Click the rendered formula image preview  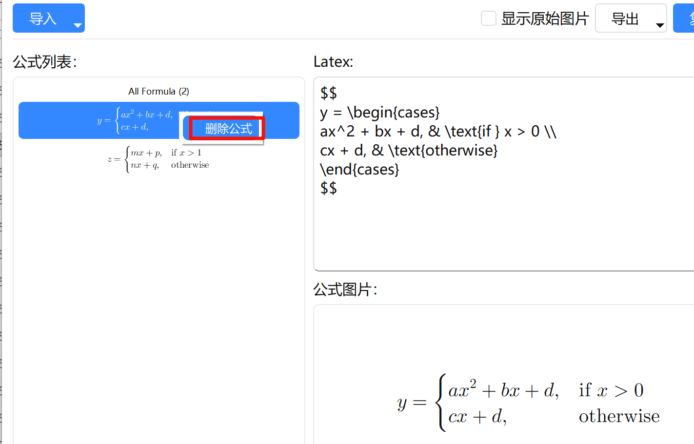(528, 403)
